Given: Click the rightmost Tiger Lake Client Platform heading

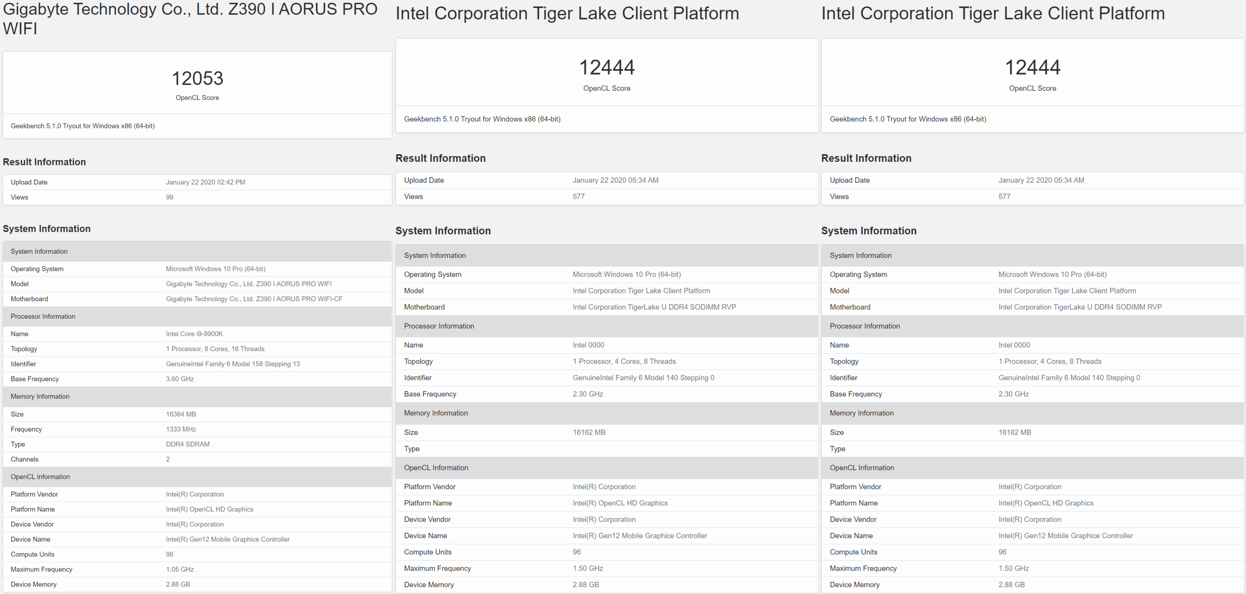Looking at the screenshot, I should point(993,13).
